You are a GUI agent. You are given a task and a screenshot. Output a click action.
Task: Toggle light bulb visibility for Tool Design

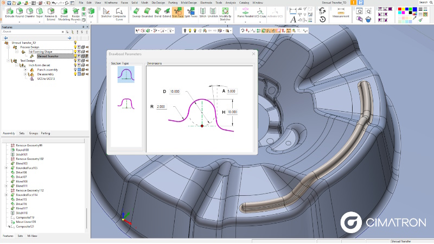click(x=75, y=61)
